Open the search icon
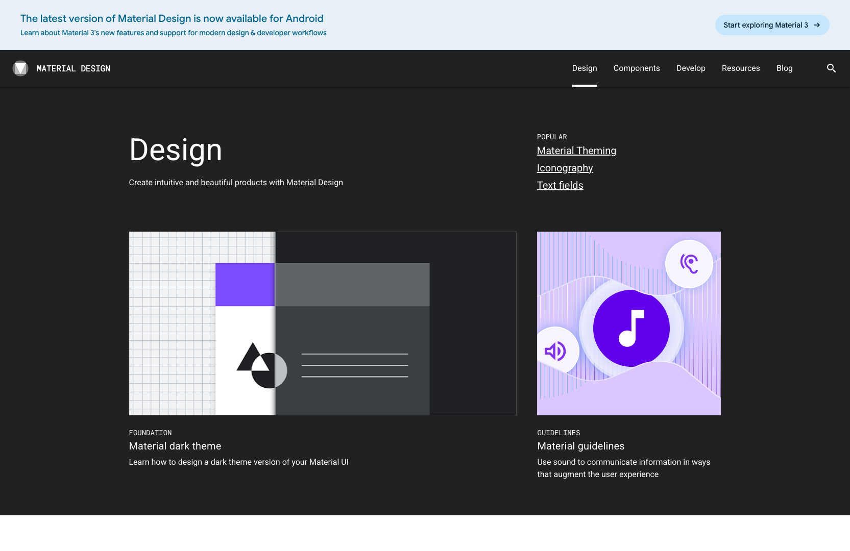Image resolution: width=850 pixels, height=551 pixels. coord(831,68)
